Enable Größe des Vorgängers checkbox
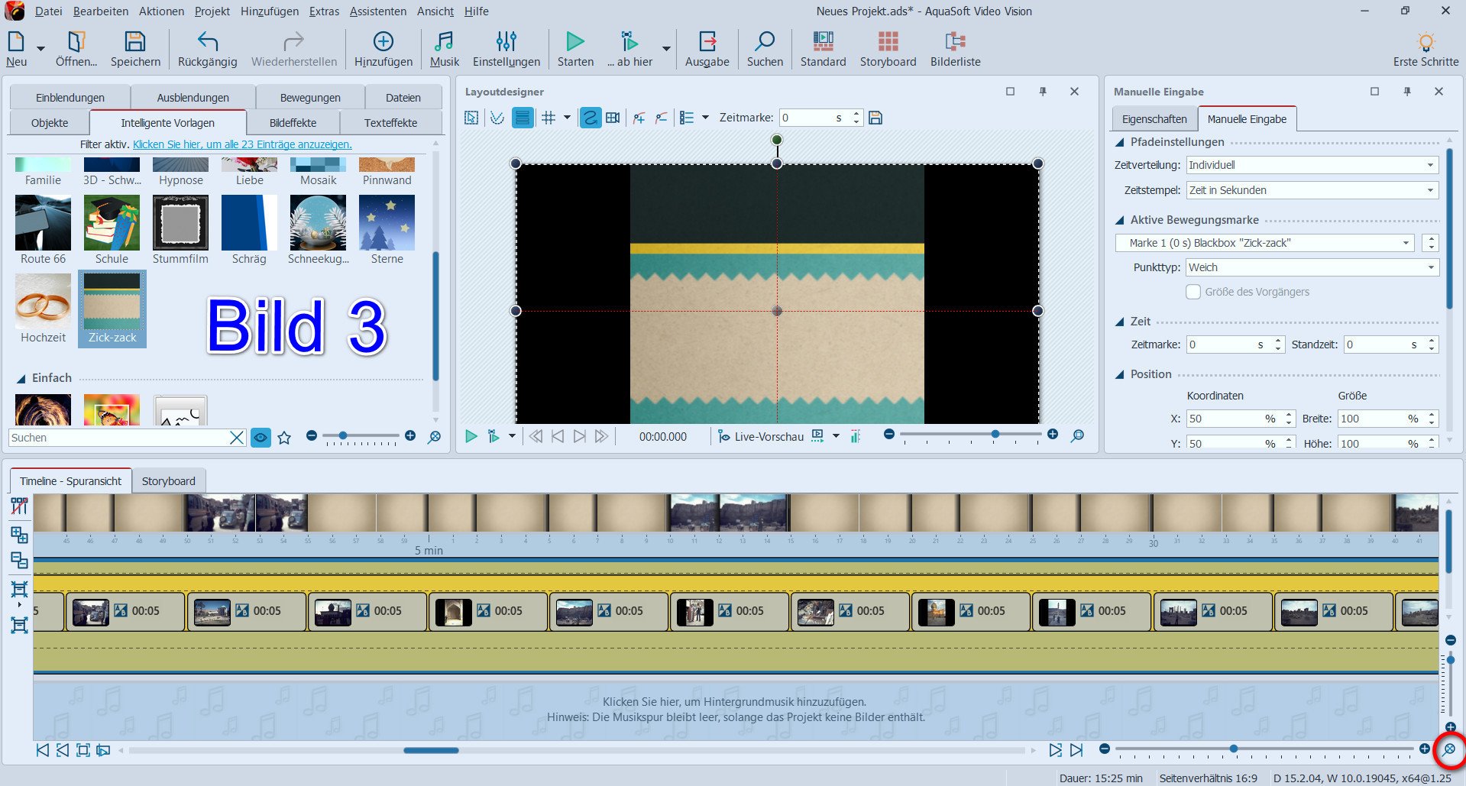The image size is (1466, 786). pos(1193,292)
